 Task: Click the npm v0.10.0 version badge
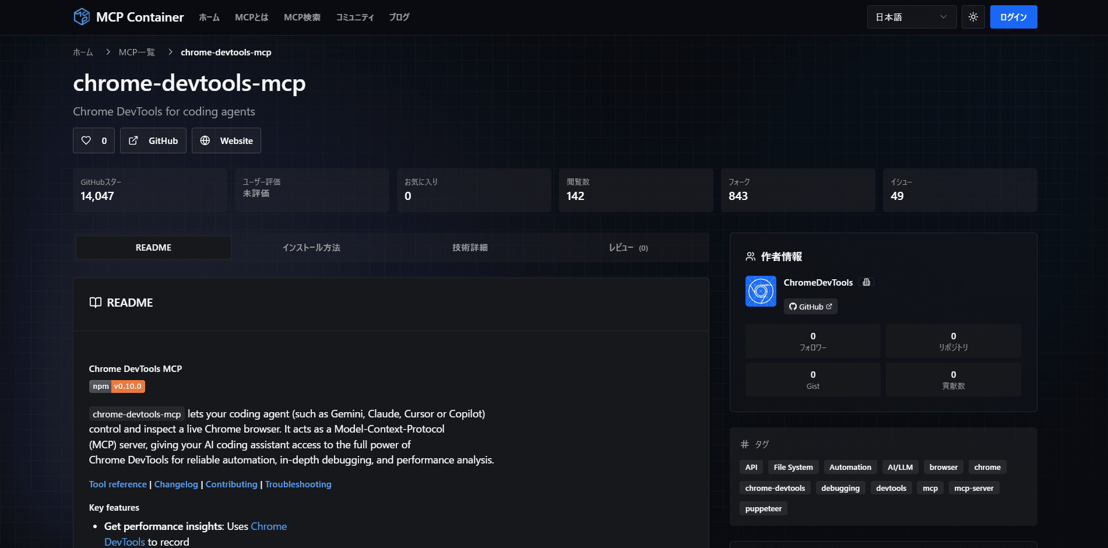(x=117, y=387)
